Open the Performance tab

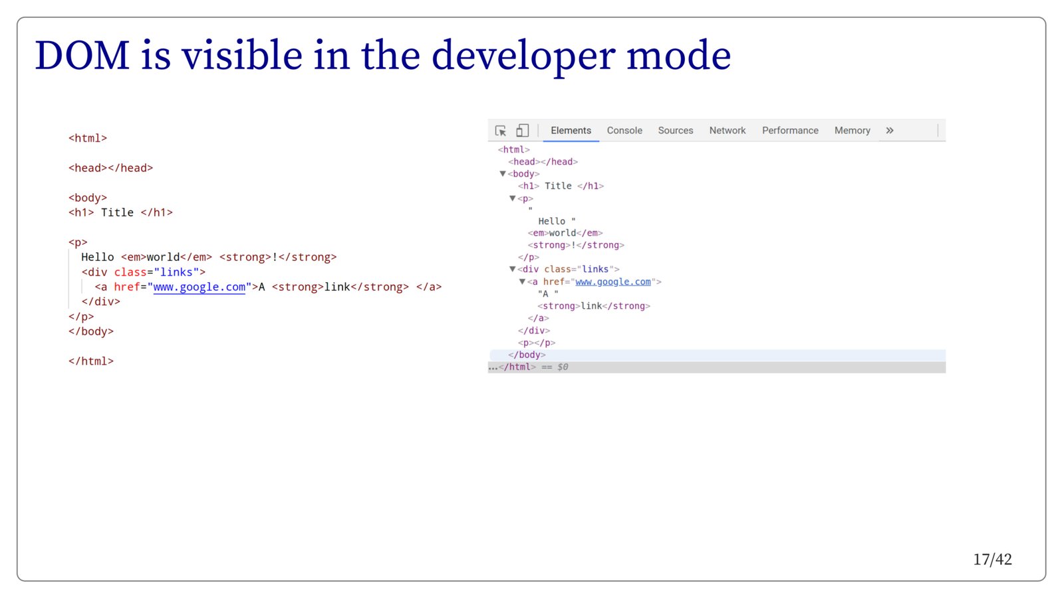(x=789, y=131)
